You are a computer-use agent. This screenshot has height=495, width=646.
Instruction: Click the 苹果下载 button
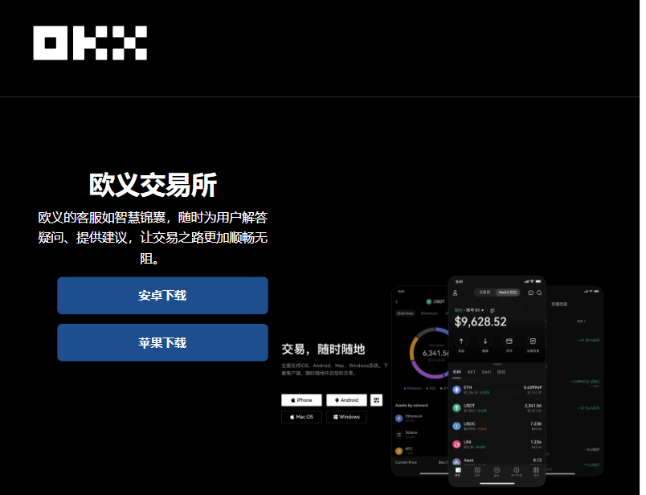click(162, 342)
